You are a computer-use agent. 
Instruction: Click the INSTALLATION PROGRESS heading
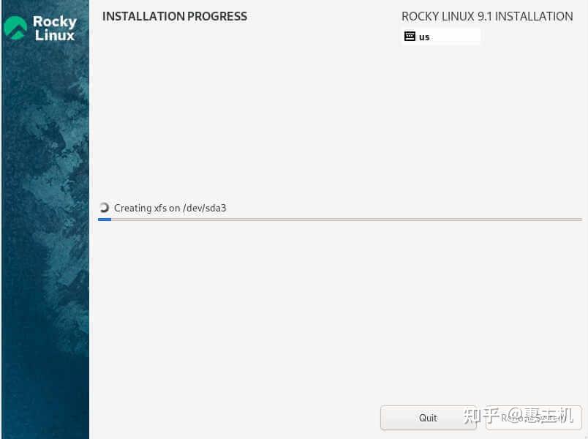(174, 16)
